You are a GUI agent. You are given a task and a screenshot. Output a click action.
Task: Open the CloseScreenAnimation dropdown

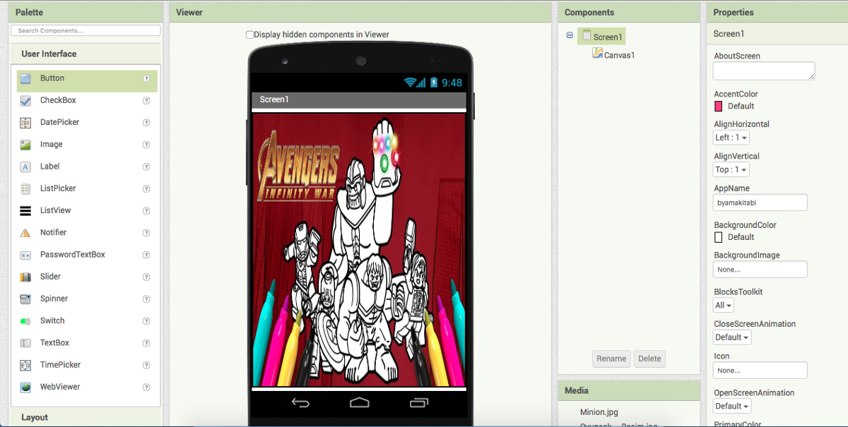pyautogui.click(x=732, y=337)
